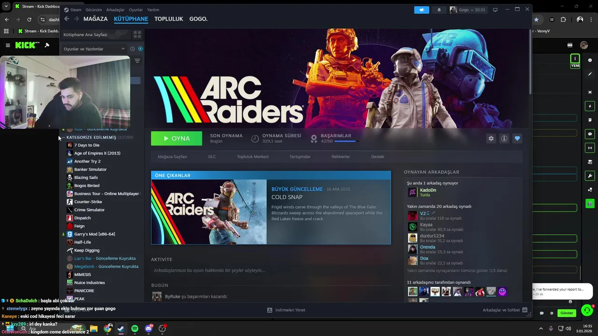
Task: Open COLD SNAP featured update thumbnail
Action: (x=209, y=212)
